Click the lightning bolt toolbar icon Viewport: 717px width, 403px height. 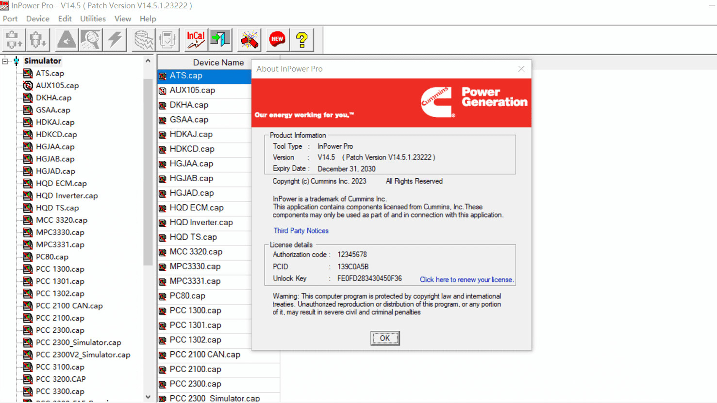click(116, 40)
